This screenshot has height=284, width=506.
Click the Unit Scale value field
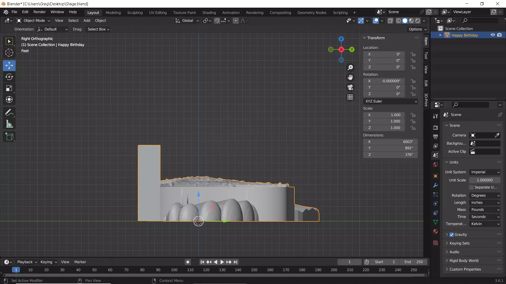(484, 180)
